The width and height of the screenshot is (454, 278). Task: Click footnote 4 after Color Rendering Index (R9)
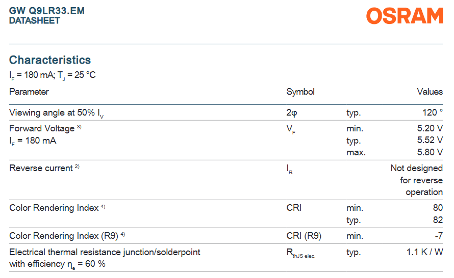click(123, 234)
